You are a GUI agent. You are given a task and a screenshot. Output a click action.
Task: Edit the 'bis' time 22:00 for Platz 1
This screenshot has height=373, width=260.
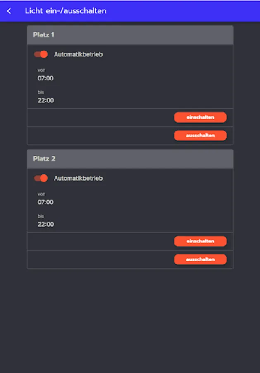click(45, 100)
